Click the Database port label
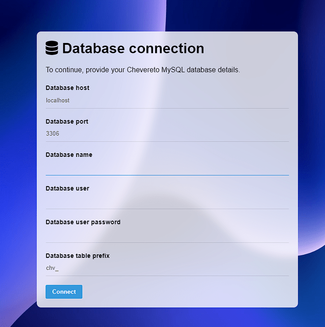The width and height of the screenshot is (325, 327). [67, 121]
